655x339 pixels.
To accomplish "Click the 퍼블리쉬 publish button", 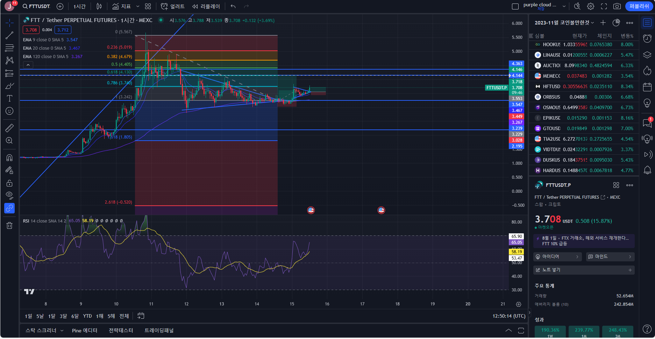I will [x=639, y=6].
